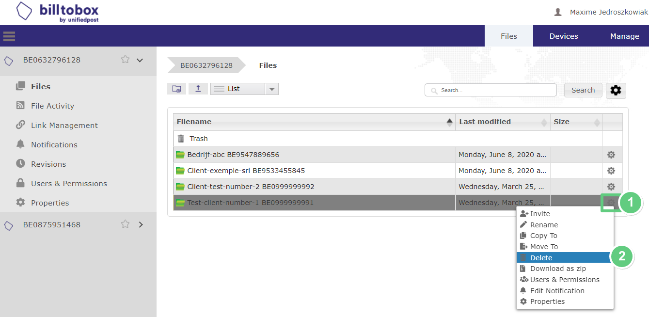Open folder Client-exemple-srl BE9533455845
The image size is (649, 317).
246,171
